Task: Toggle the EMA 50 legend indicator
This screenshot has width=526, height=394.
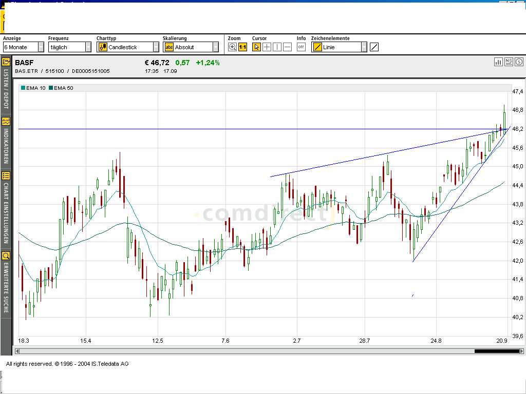Action: pyautogui.click(x=61, y=88)
